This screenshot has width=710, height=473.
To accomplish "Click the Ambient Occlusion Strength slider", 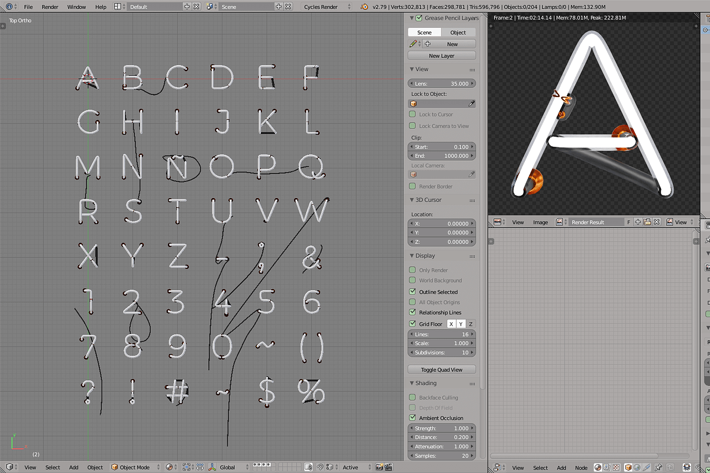I will 442,428.
